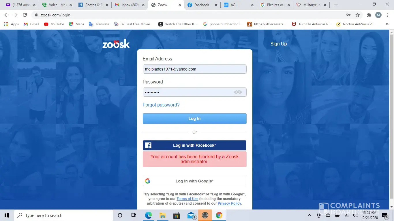Viewport: 394px width, 221px height.
Task: Open the 37 Best Free Movie bookmark
Action: pyautogui.click(x=133, y=24)
